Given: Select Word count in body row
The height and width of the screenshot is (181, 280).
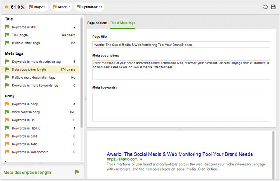Looking at the screenshot, I should point(40,112).
